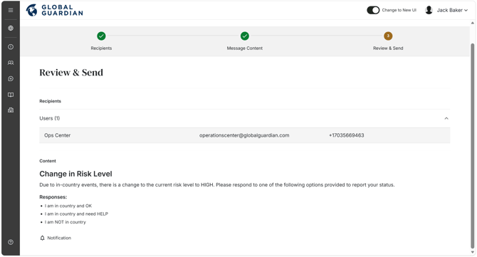Screen dimensions: 477x257
Task: Click the operationscenter@globalguardian.com email
Action: pyautogui.click(x=244, y=135)
